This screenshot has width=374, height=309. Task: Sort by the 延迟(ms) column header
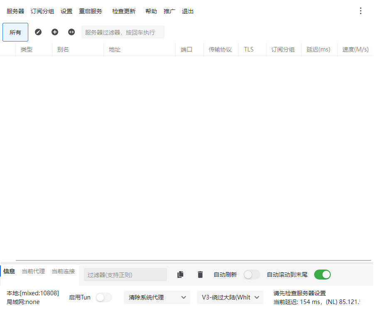[x=318, y=49]
